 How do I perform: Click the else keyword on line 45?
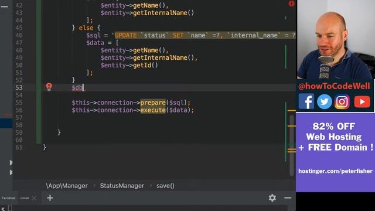[x=86, y=28]
